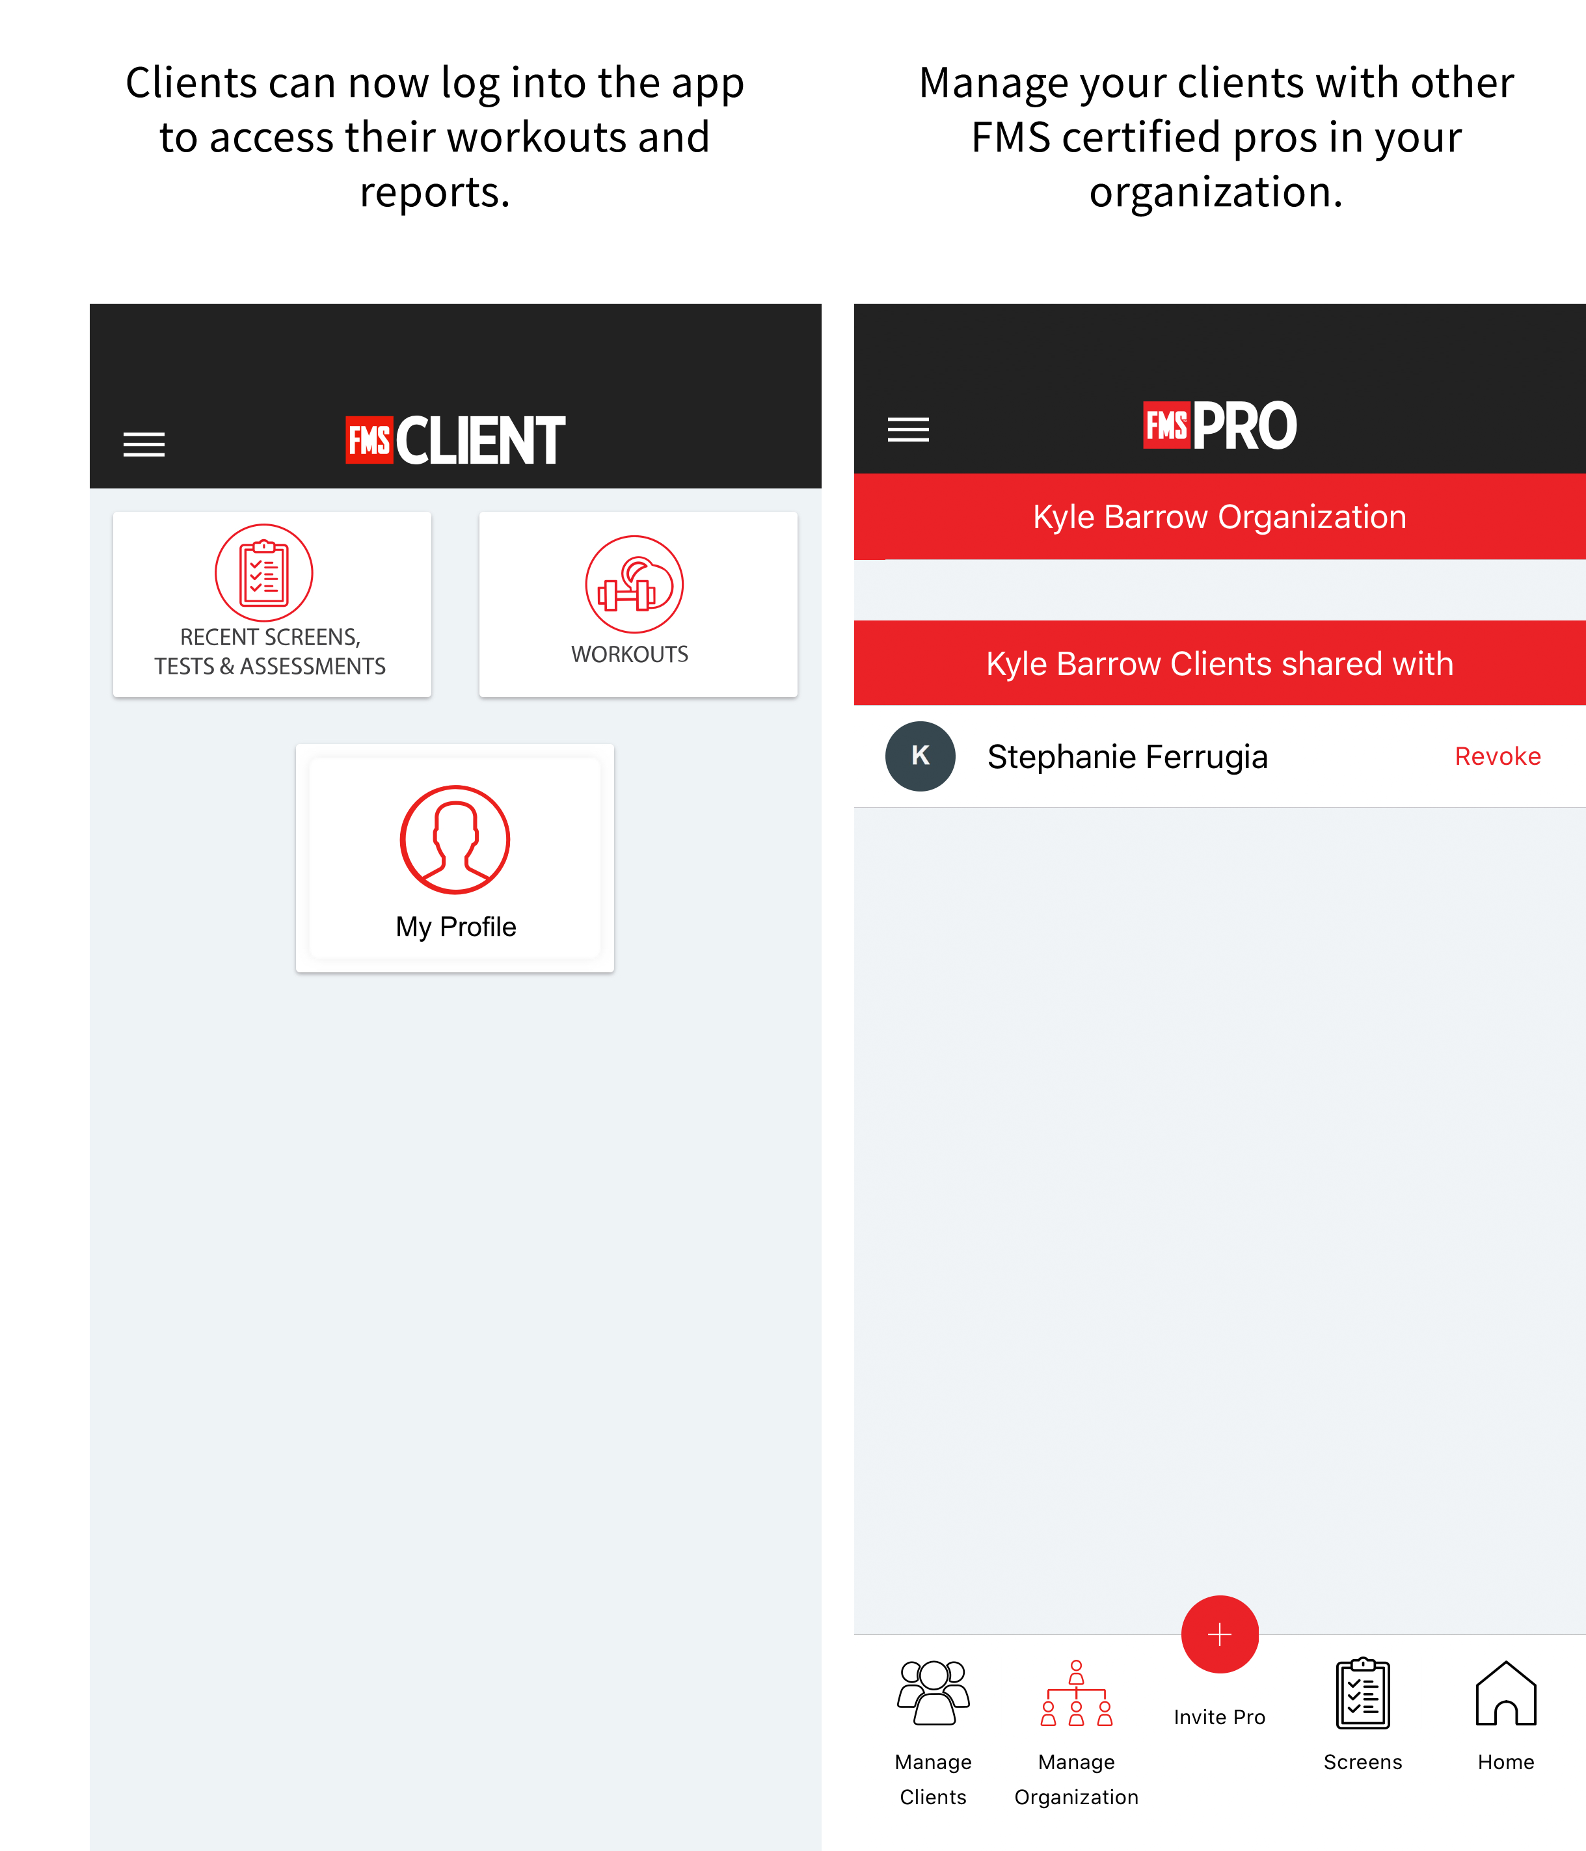1586x1851 pixels.
Task: Open Stephanie Ferrugia client profile
Action: tap(1127, 755)
